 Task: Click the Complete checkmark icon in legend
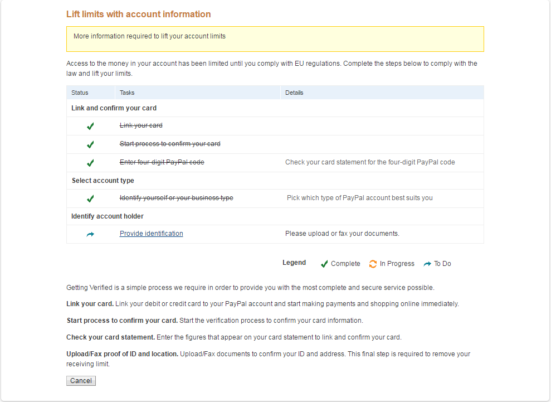[x=324, y=264]
